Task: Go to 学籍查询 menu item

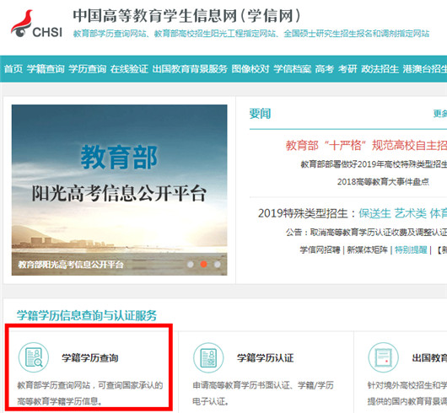Action: [x=46, y=68]
